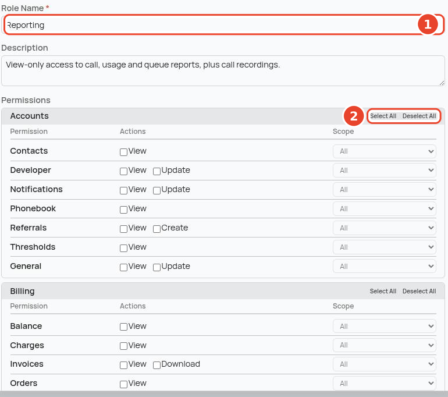
Task: Enable View for Charges
Action: point(123,346)
